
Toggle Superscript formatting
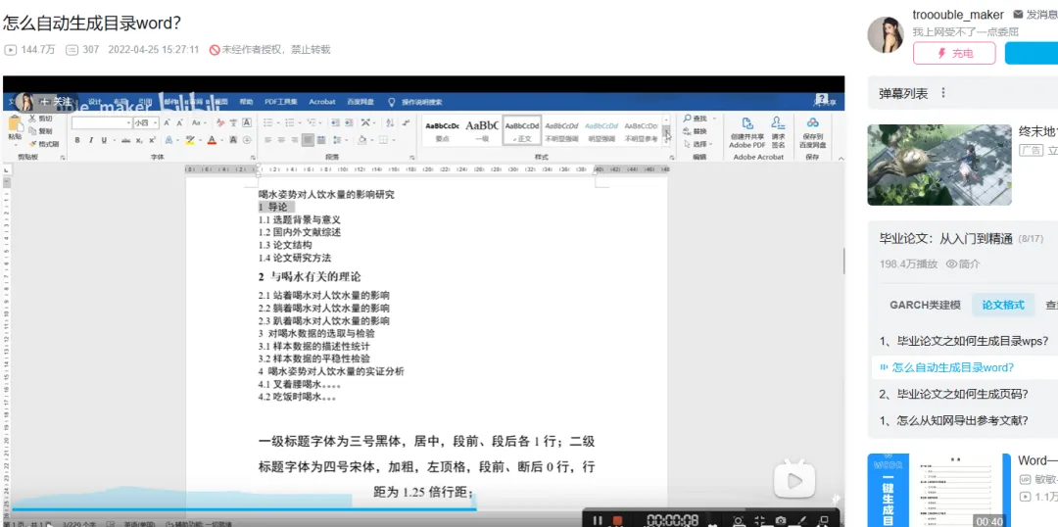(x=152, y=140)
